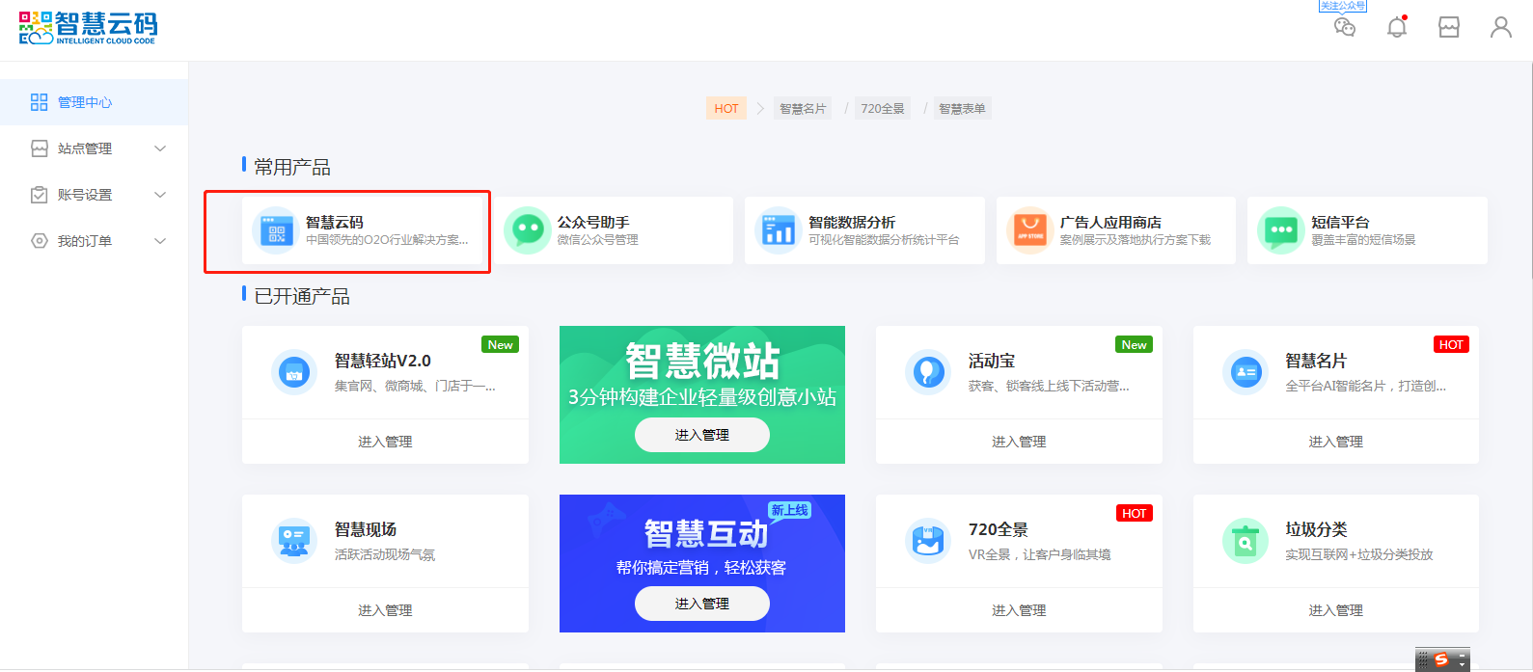
Task: Click 进入管理 on the 智慧互动 banner
Action: [701, 604]
